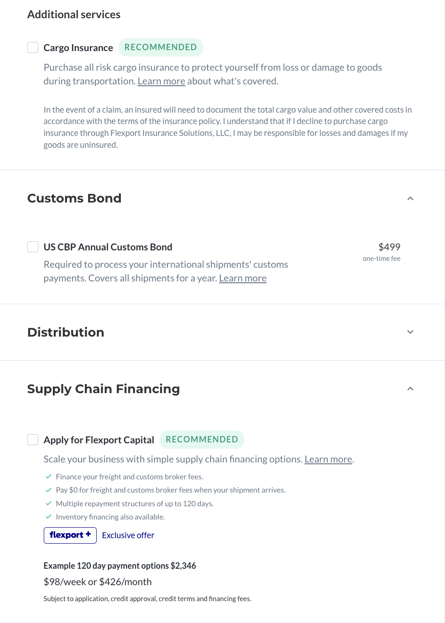The height and width of the screenshot is (623, 445).
Task: Tick the Apply for Flexport Capital checkbox
Action: coord(33,440)
